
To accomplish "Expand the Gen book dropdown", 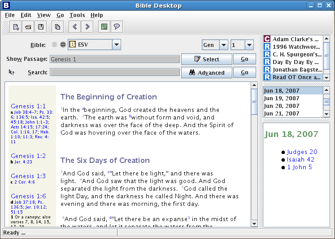I will [223, 45].
